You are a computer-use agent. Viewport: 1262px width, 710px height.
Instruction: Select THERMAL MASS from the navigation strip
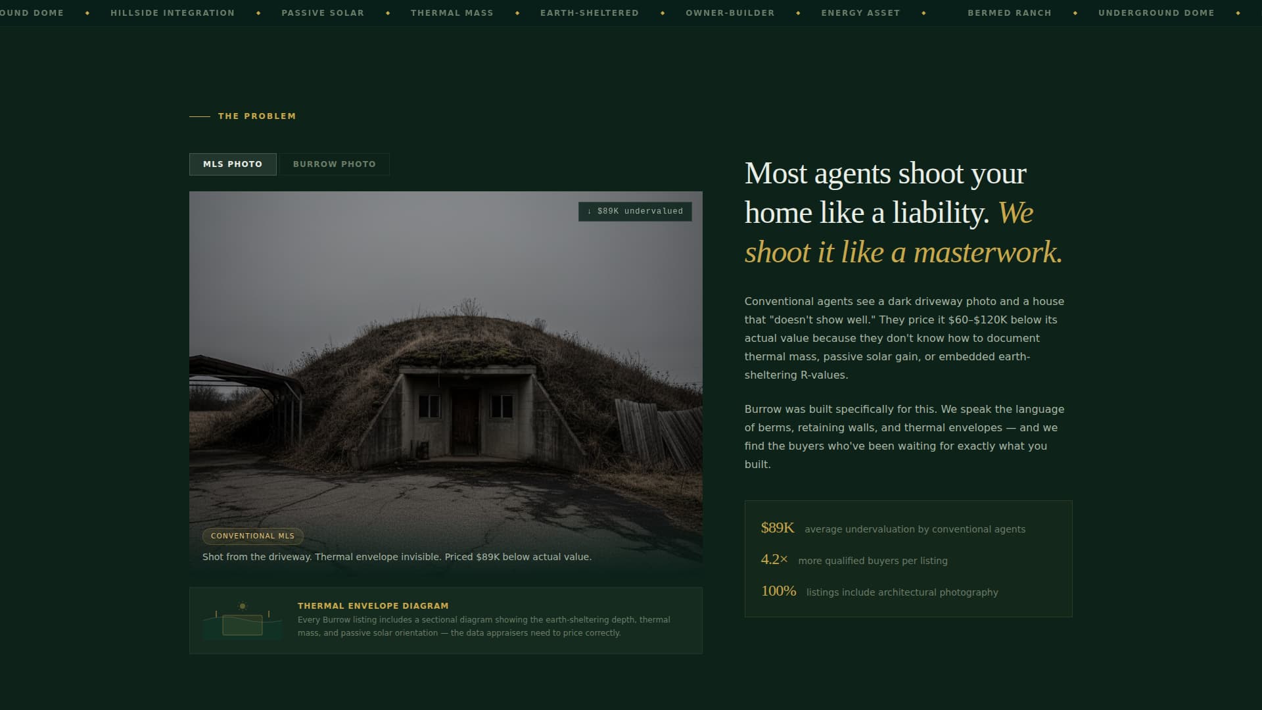click(x=452, y=12)
